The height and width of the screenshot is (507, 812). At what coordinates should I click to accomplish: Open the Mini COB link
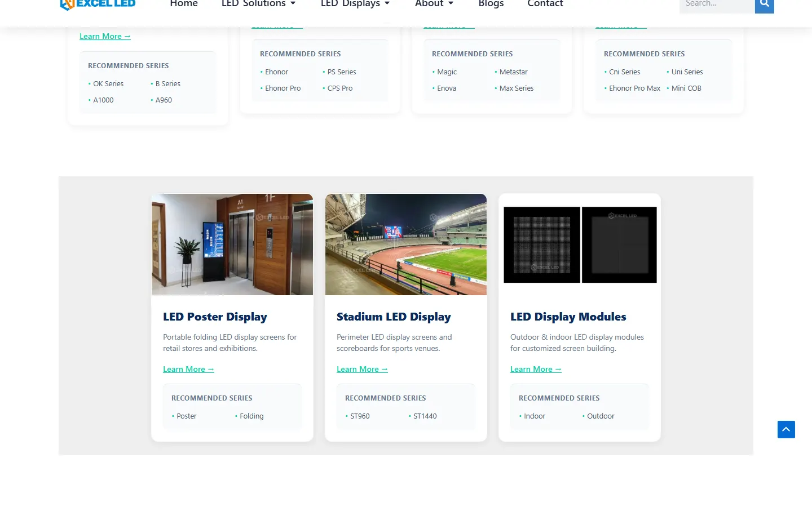click(x=686, y=88)
